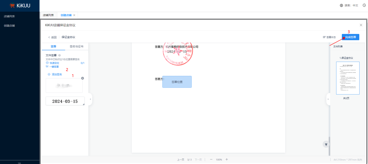Close the KiKUU店铺保证金协议 dialog
368x164 pixels.
[361, 25]
